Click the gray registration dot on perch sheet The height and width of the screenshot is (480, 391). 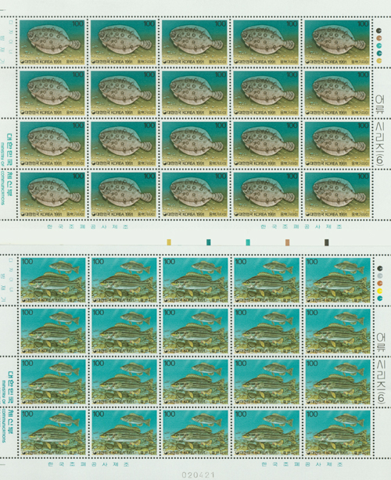tap(380, 275)
